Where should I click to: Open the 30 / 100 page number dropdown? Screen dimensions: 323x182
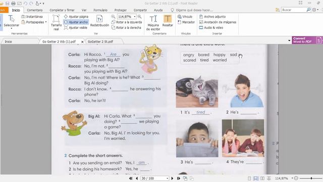point(167,178)
